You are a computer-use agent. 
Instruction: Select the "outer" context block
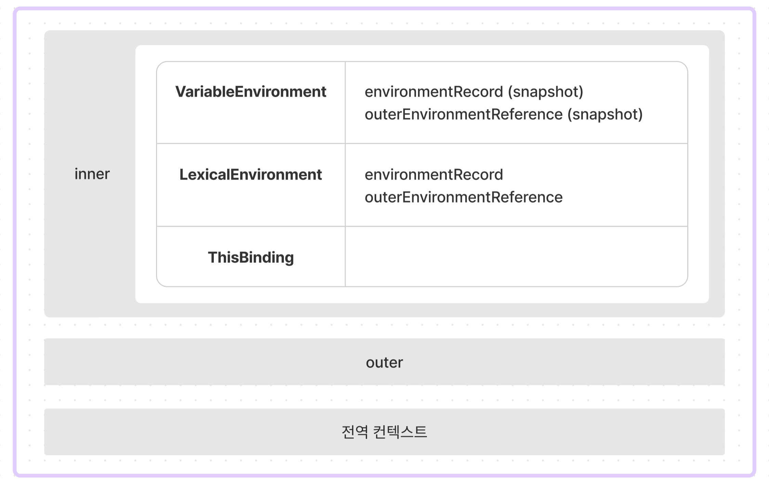(x=384, y=362)
